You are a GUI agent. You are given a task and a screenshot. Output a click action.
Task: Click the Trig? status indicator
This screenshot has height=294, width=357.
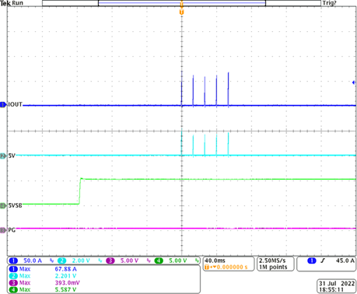click(x=329, y=3)
